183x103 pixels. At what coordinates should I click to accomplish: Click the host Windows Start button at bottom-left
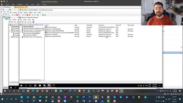(2, 99)
